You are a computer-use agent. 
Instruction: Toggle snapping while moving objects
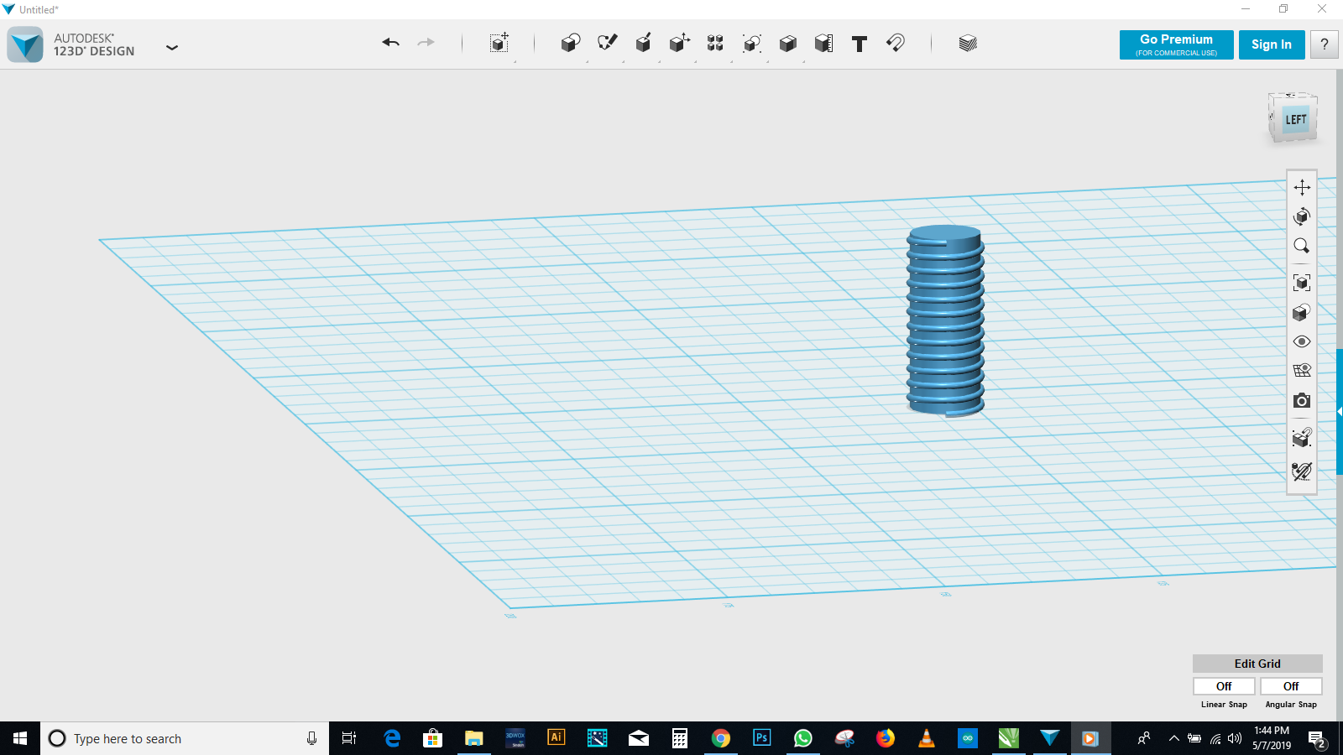click(1302, 437)
